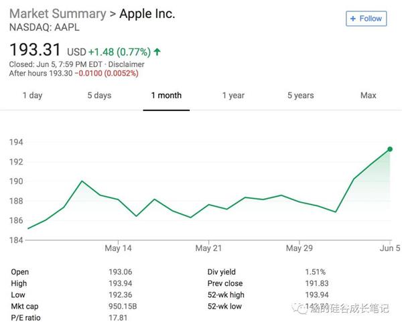Show the Max time range
The image size is (402, 326).
point(368,95)
